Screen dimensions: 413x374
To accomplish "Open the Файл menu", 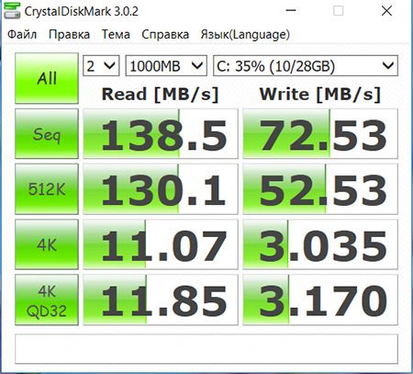I will [x=22, y=35].
